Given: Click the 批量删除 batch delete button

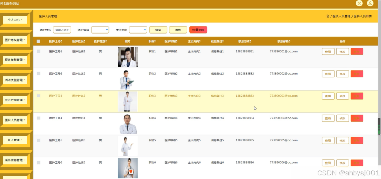Looking at the screenshot, I should [x=198, y=30].
